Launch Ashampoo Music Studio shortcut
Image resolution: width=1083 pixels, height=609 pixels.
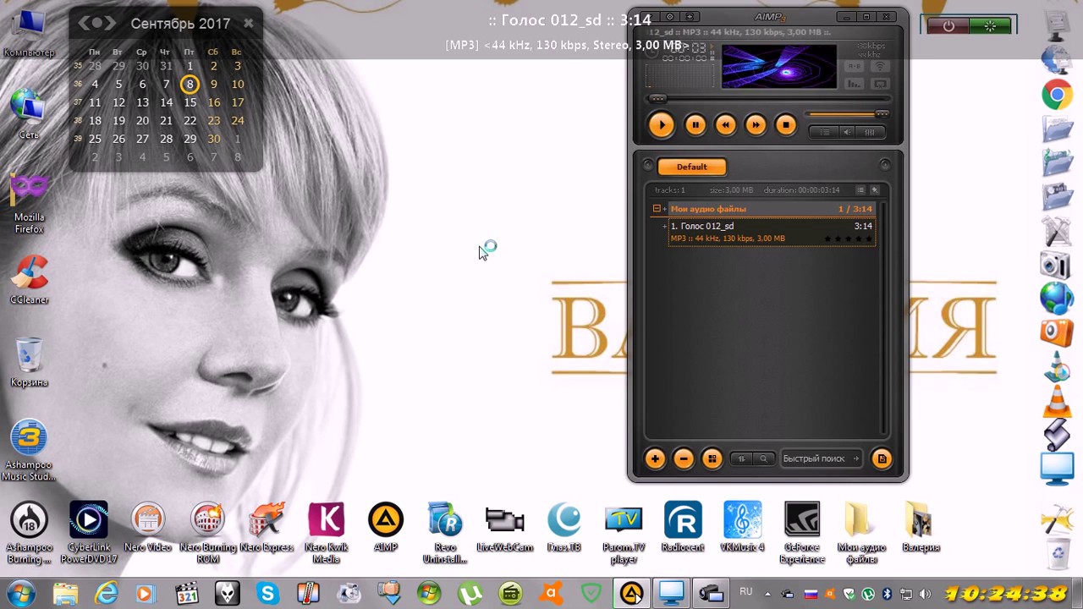tap(29, 451)
